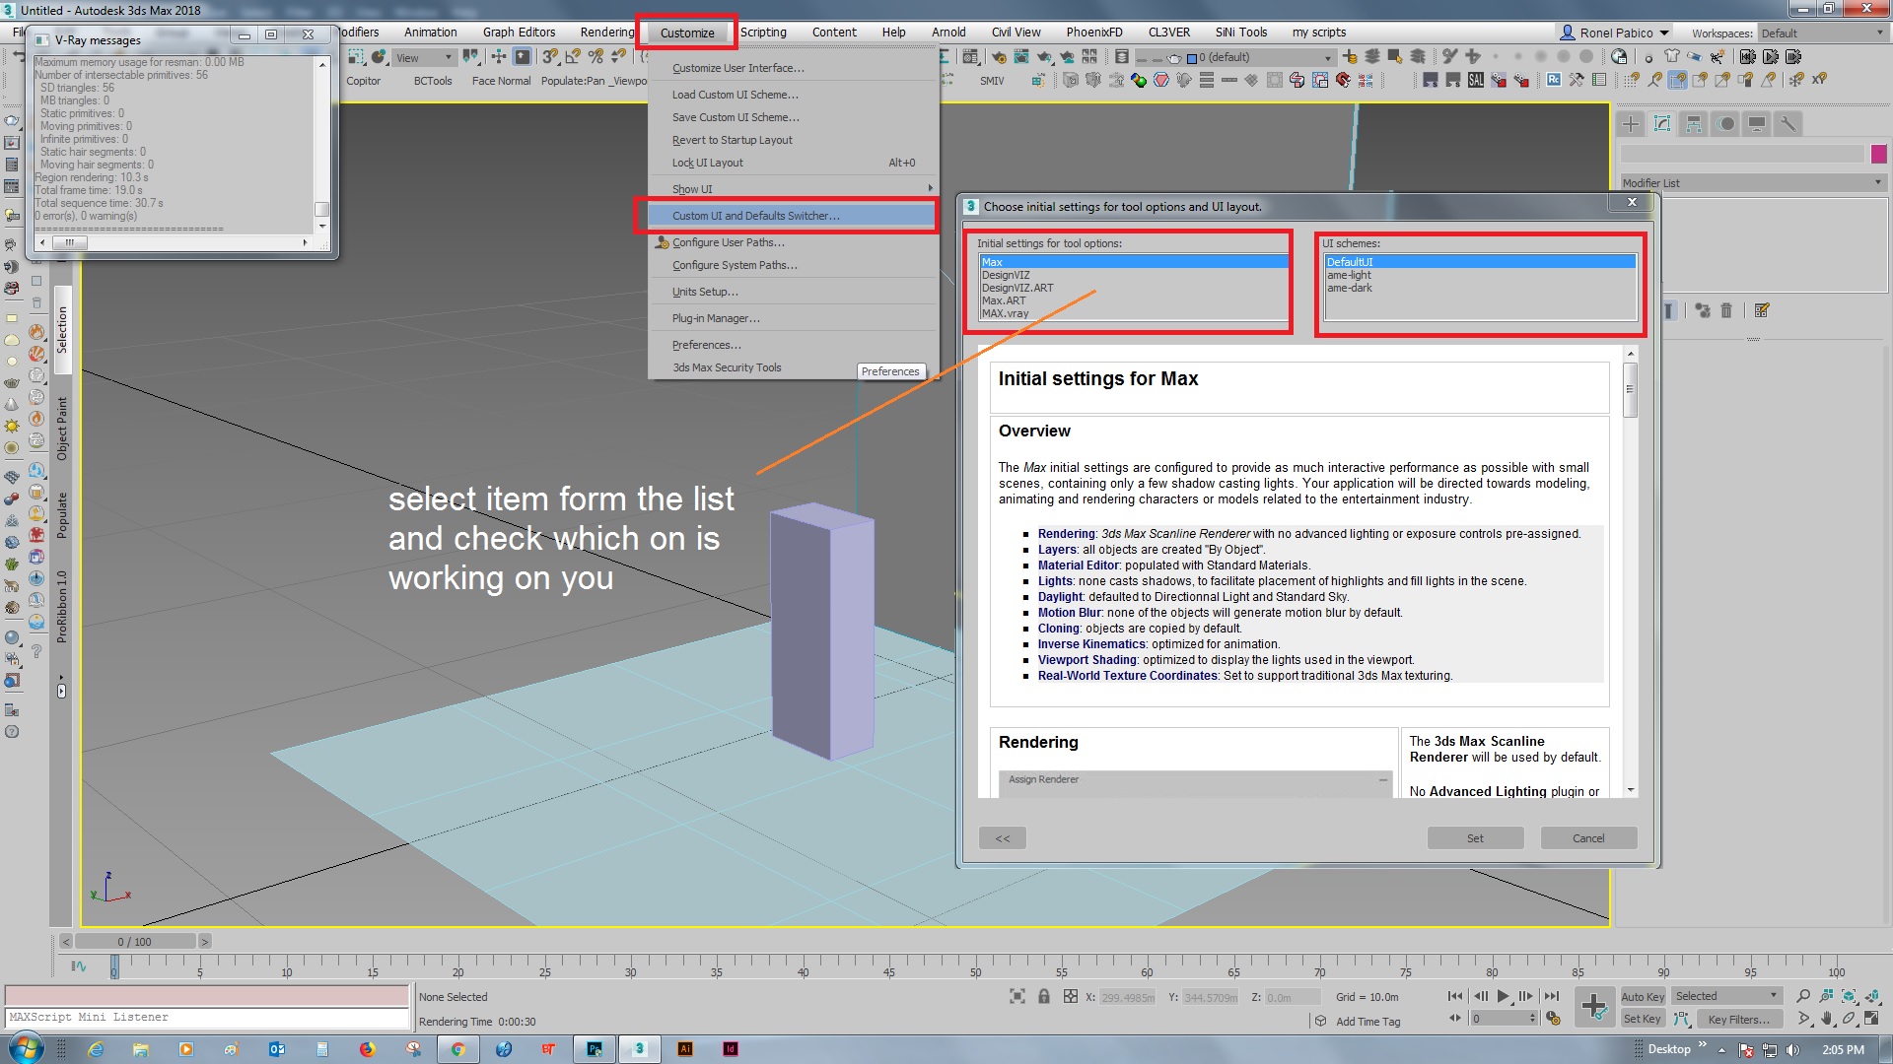
Task: Jump to the start frame
Action: tap(1454, 997)
